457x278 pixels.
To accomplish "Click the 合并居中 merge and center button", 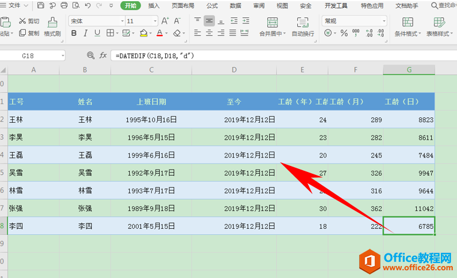I will click(x=270, y=26).
